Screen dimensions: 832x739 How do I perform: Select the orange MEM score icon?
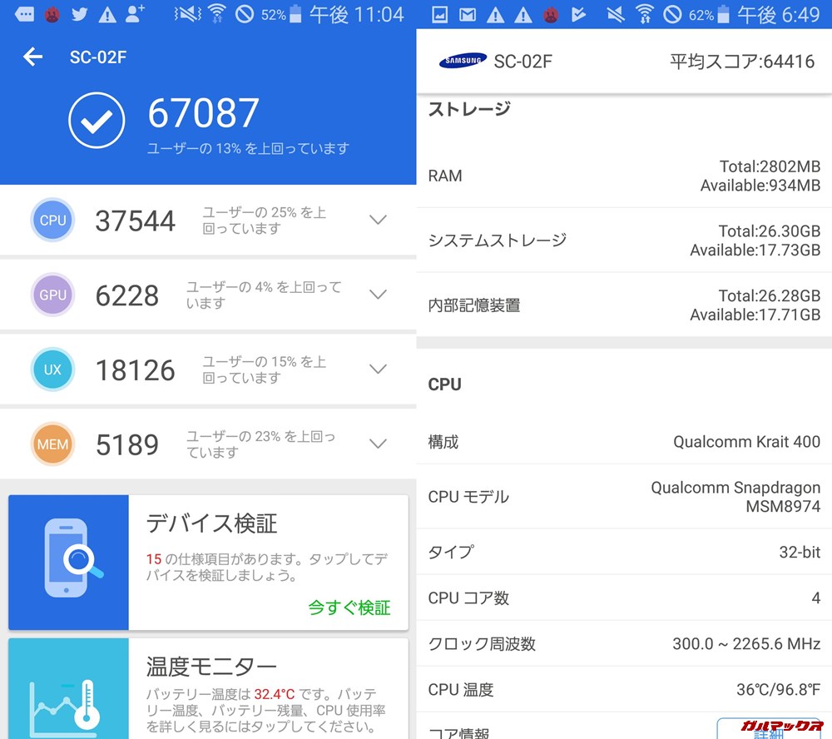52,444
